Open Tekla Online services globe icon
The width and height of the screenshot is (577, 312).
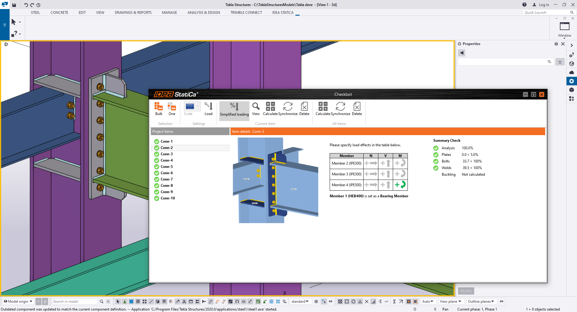(x=571, y=64)
